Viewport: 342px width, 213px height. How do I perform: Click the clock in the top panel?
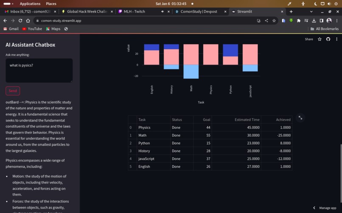click(x=171, y=4)
